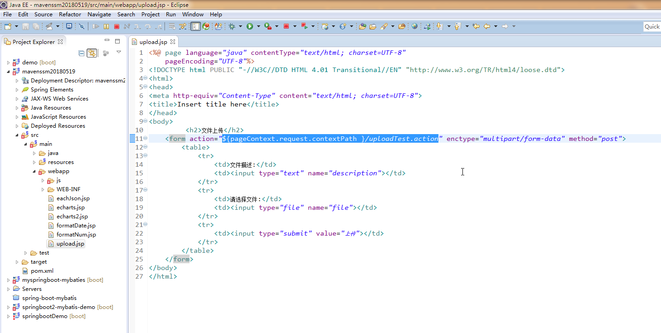Select echarts.jsp in the tree
Screen dimensions: 661x333
[x=71, y=208]
